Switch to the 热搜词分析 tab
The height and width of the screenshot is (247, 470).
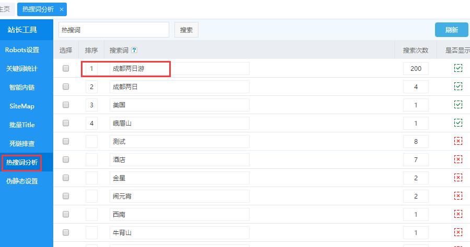tap(38, 9)
